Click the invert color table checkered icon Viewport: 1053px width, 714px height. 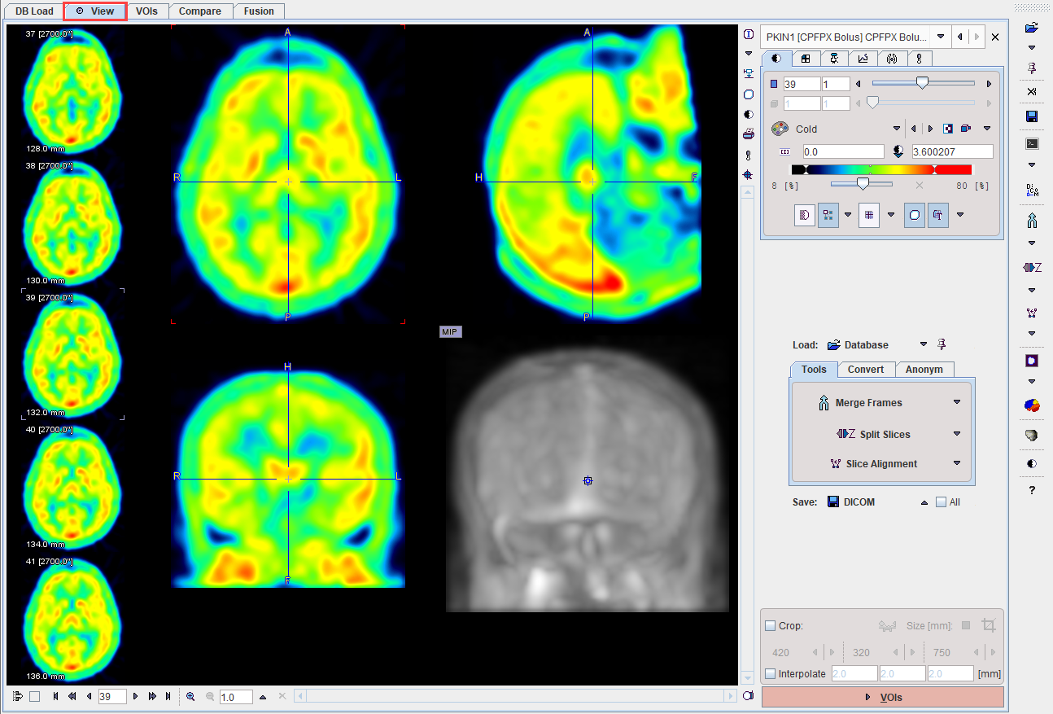point(948,129)
